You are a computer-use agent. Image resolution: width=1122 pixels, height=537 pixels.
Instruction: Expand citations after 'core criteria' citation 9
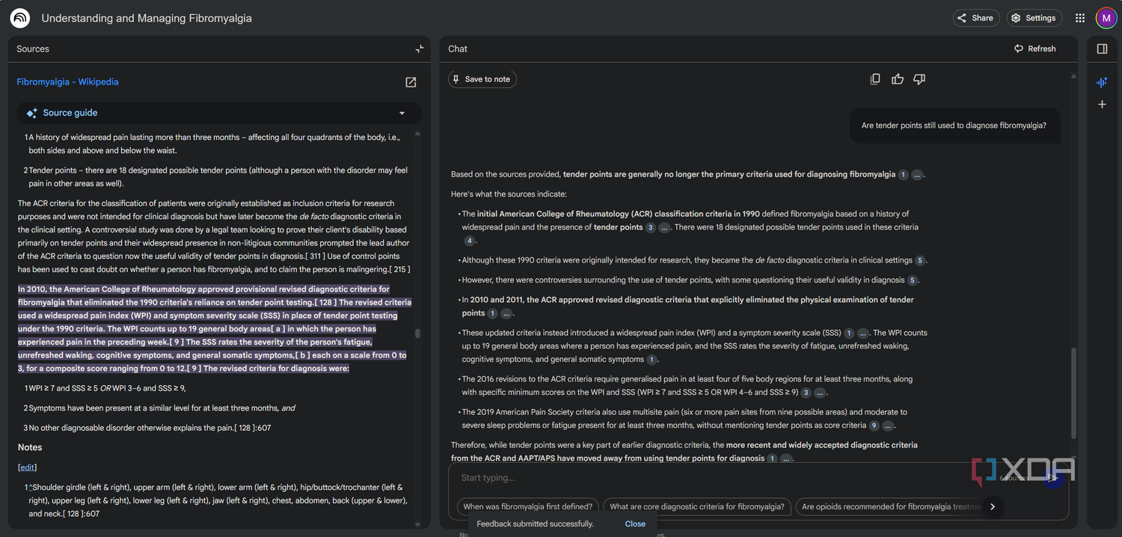click(888, 426)
